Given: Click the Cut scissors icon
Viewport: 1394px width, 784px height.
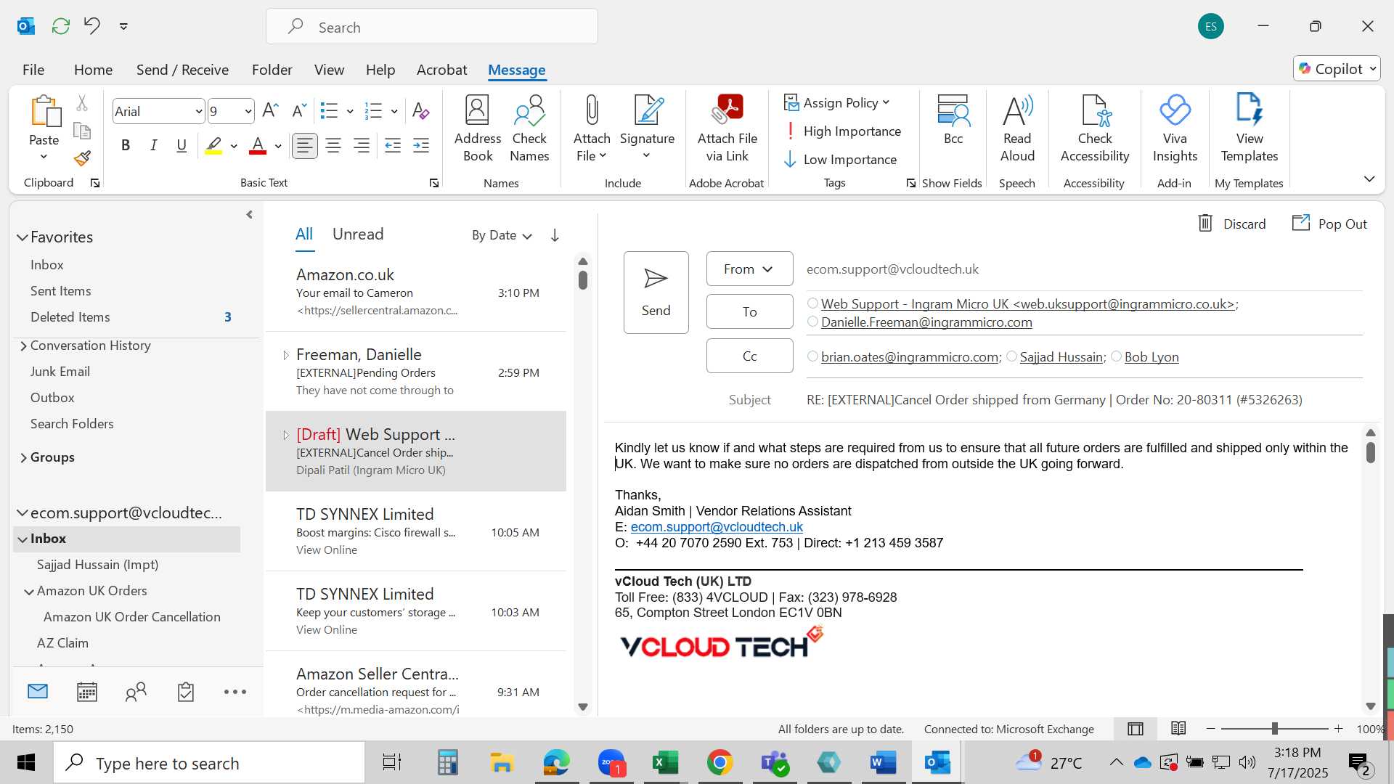Looking at the screenshot, I should click(x=82, y=104).
